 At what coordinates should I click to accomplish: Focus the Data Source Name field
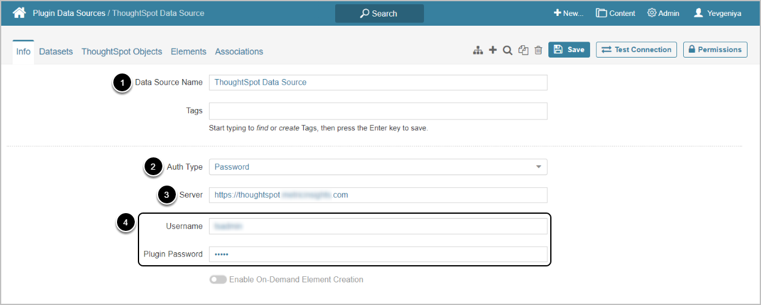[x=378, y=82]
